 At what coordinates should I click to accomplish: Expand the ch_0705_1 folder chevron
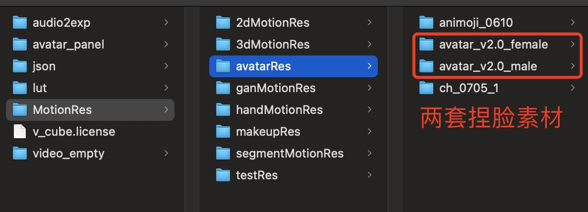(573, 88)
